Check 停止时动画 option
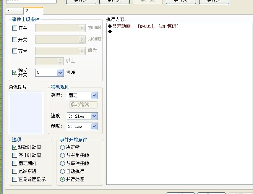Screen dimensions: 253x194 point(15,155)
